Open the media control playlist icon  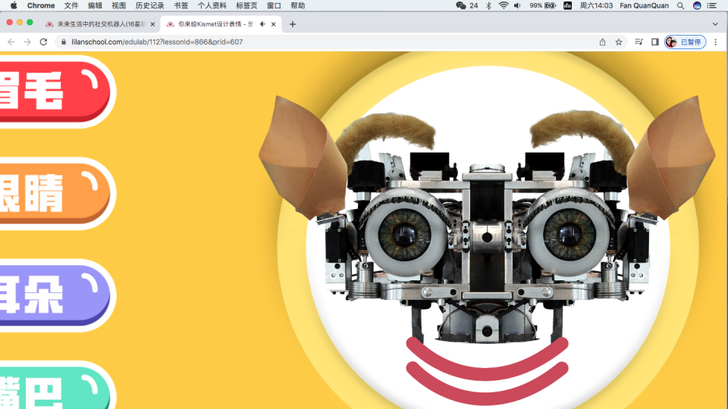click(x=639, y=42)
